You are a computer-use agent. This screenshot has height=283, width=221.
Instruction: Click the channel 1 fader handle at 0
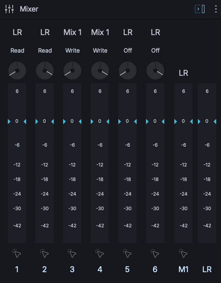[17, 121]
